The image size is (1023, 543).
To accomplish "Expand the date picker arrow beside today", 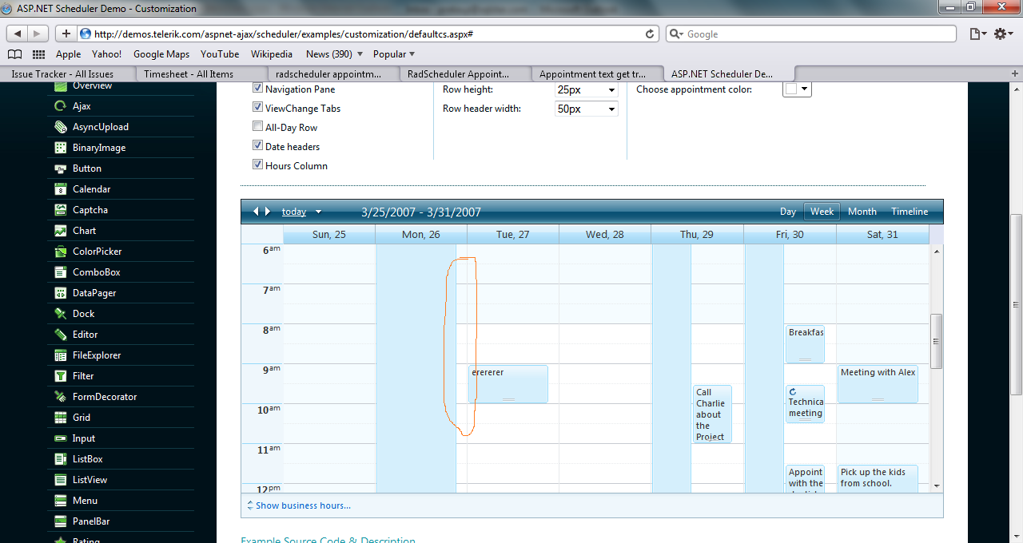I will (318, 212).
